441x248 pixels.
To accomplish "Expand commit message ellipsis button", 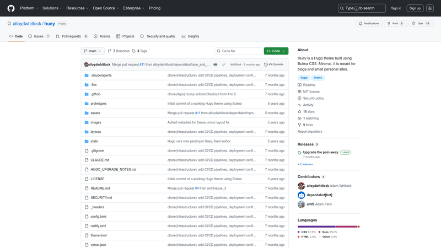I will [216, 64].
